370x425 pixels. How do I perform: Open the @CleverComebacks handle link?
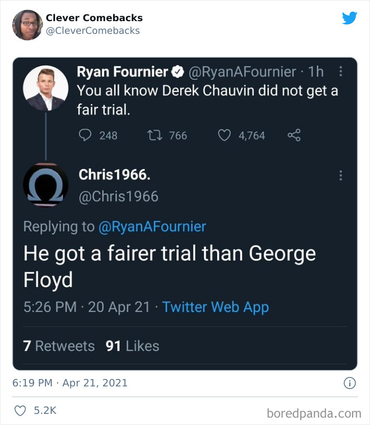click(x=93, y=31)
